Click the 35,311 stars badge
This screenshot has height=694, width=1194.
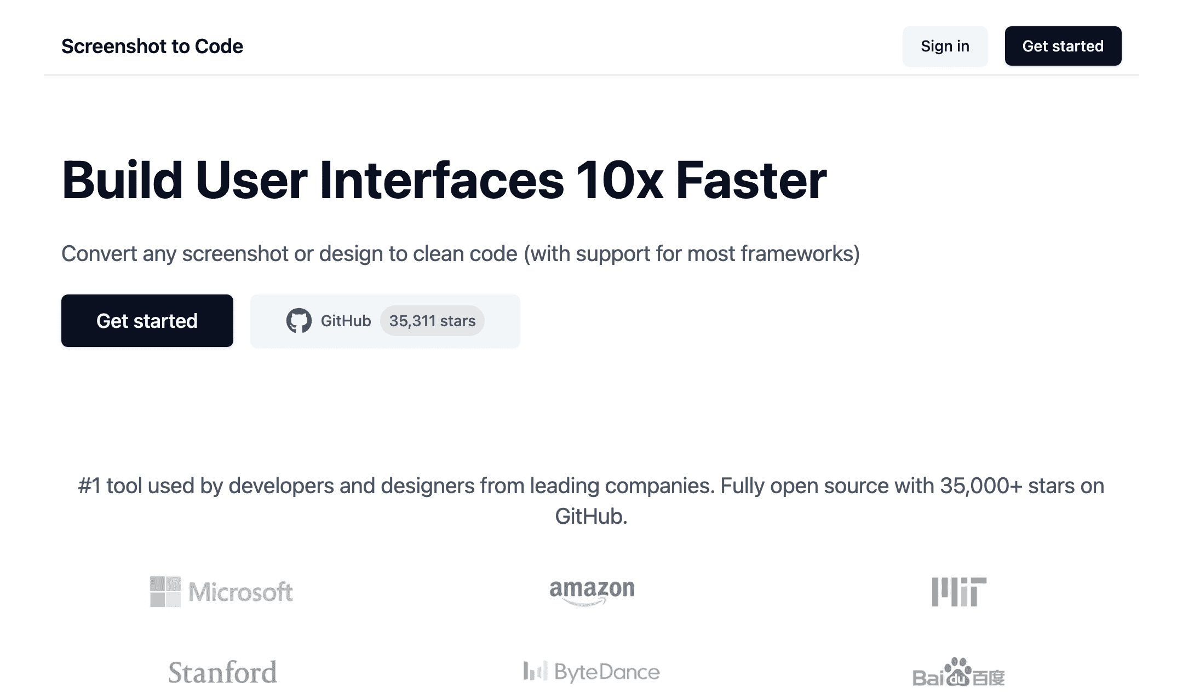click(432, 321)
